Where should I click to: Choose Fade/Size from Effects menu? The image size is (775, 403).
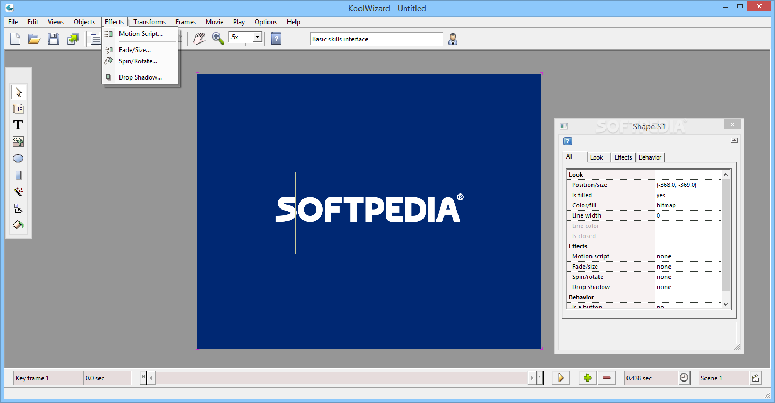coord(135,50)
